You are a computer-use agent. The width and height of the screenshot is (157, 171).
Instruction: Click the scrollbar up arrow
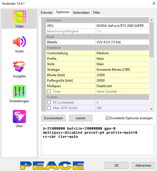[x=151, y=20]
